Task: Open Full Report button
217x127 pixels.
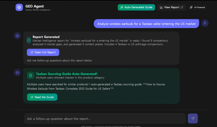Action: [x=43, y=52]
